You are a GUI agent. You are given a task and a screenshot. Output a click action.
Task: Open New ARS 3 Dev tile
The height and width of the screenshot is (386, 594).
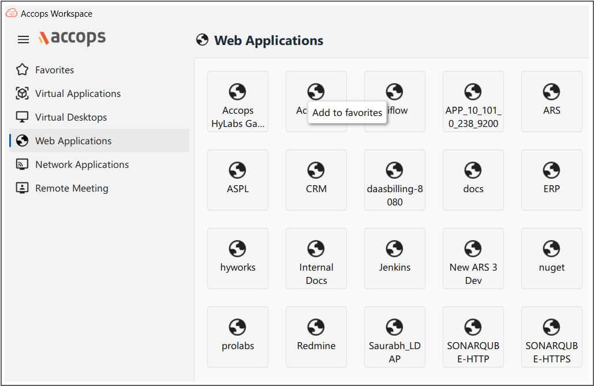coord(473,258)
